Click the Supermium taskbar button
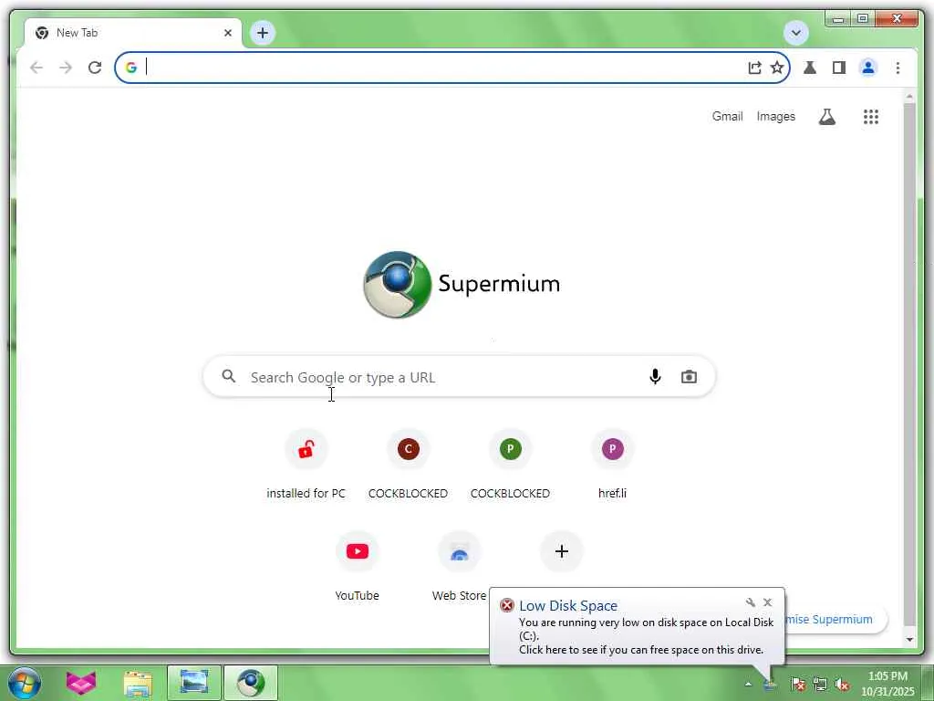The image size is (934, 701). tap(251, 683)
